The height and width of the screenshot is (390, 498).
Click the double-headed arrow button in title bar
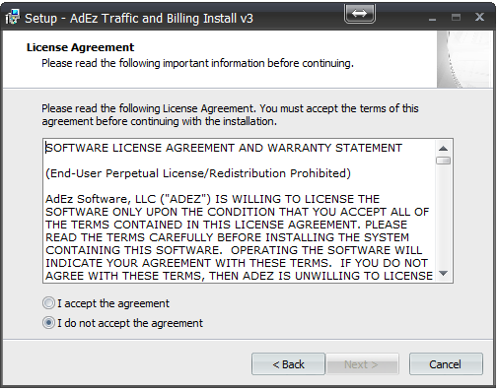pyautogui.click(x=360, y=14)
